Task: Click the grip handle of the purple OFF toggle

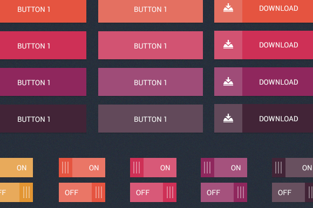Action: click(x=240, y=192)
